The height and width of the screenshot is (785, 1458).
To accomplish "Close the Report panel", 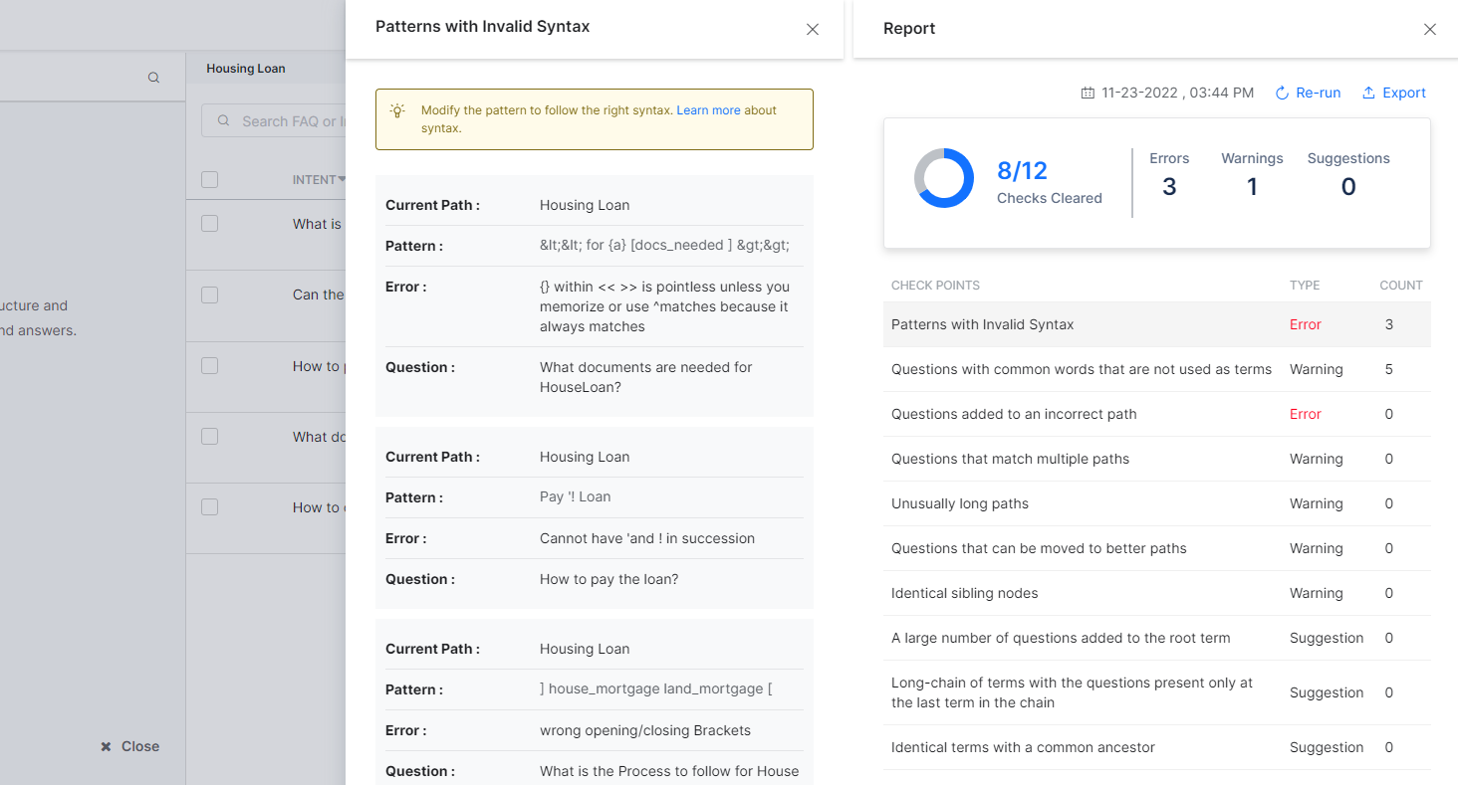I will 1429,29.
